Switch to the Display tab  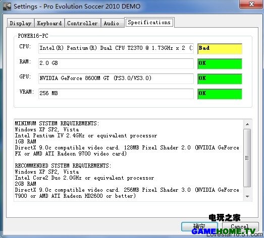[21, 23]
